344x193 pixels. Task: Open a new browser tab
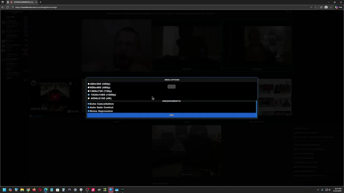[x=40, y=2]
